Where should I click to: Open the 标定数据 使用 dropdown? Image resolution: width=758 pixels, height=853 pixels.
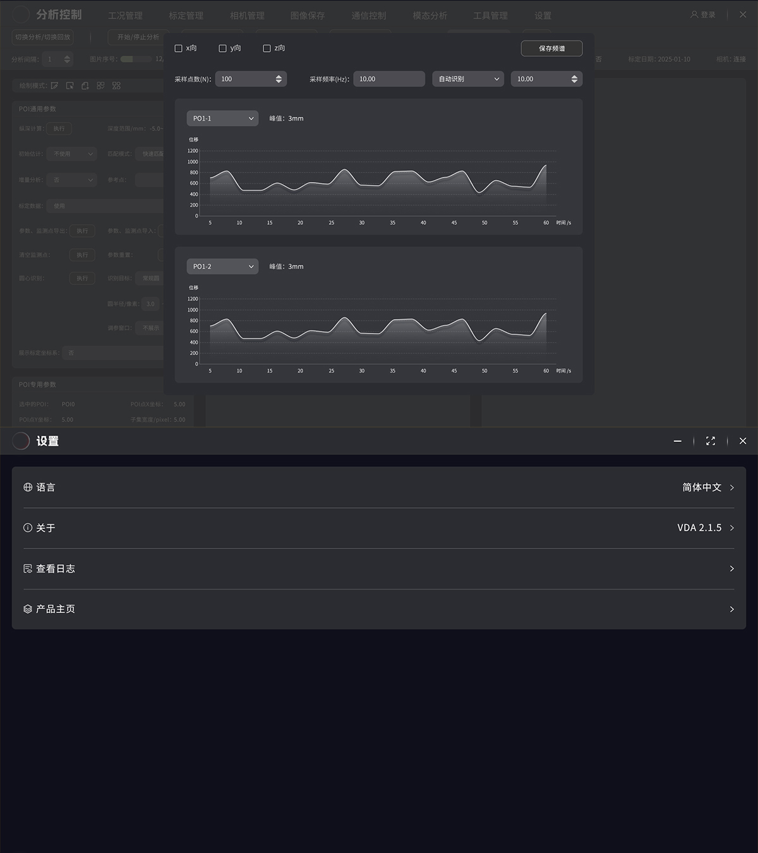[105, 206]
